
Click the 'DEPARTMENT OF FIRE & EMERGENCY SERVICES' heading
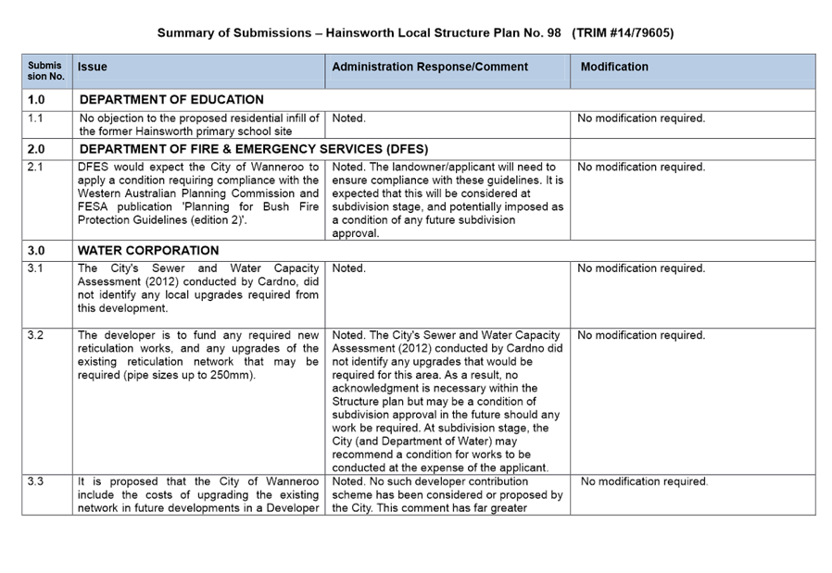(253, 148)
